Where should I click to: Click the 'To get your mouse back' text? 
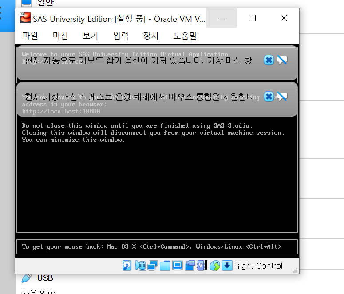[151, 246]
